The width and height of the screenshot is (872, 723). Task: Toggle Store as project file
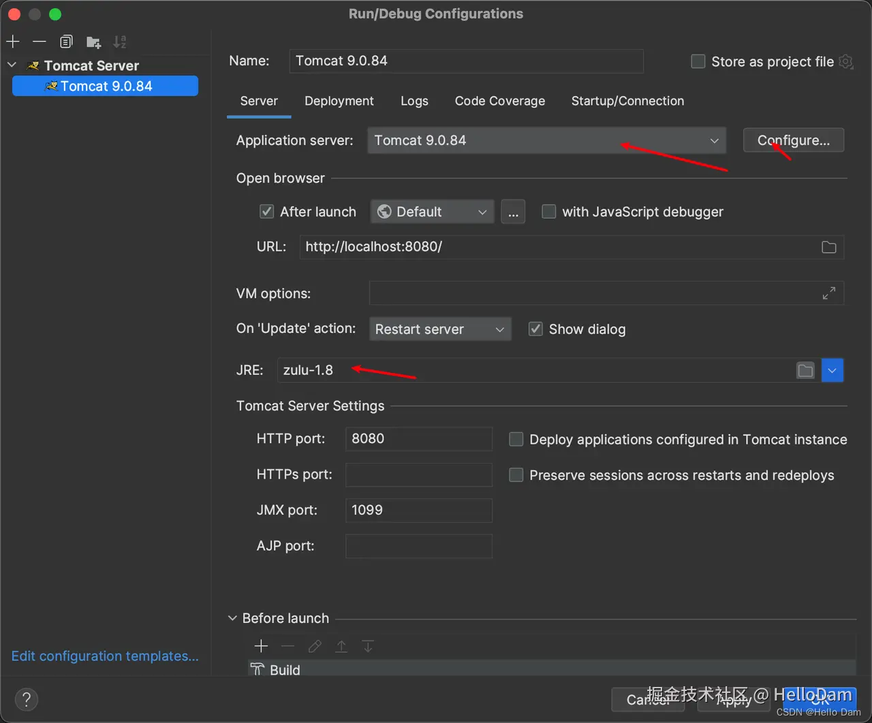pos(698,61)
